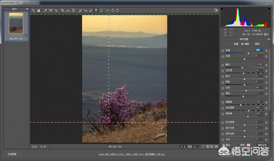Viewport: 274px width, 161px height.
Task: Select the 新建 (New) radio option
Action: (x=232, y=44)
